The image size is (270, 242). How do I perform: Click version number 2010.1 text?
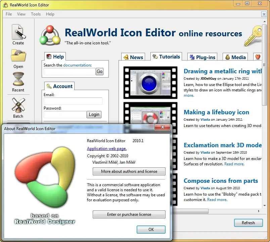(138, 140)
